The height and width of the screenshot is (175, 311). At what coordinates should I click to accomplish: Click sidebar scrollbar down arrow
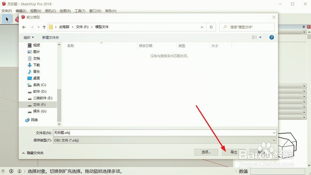point(59,124)
